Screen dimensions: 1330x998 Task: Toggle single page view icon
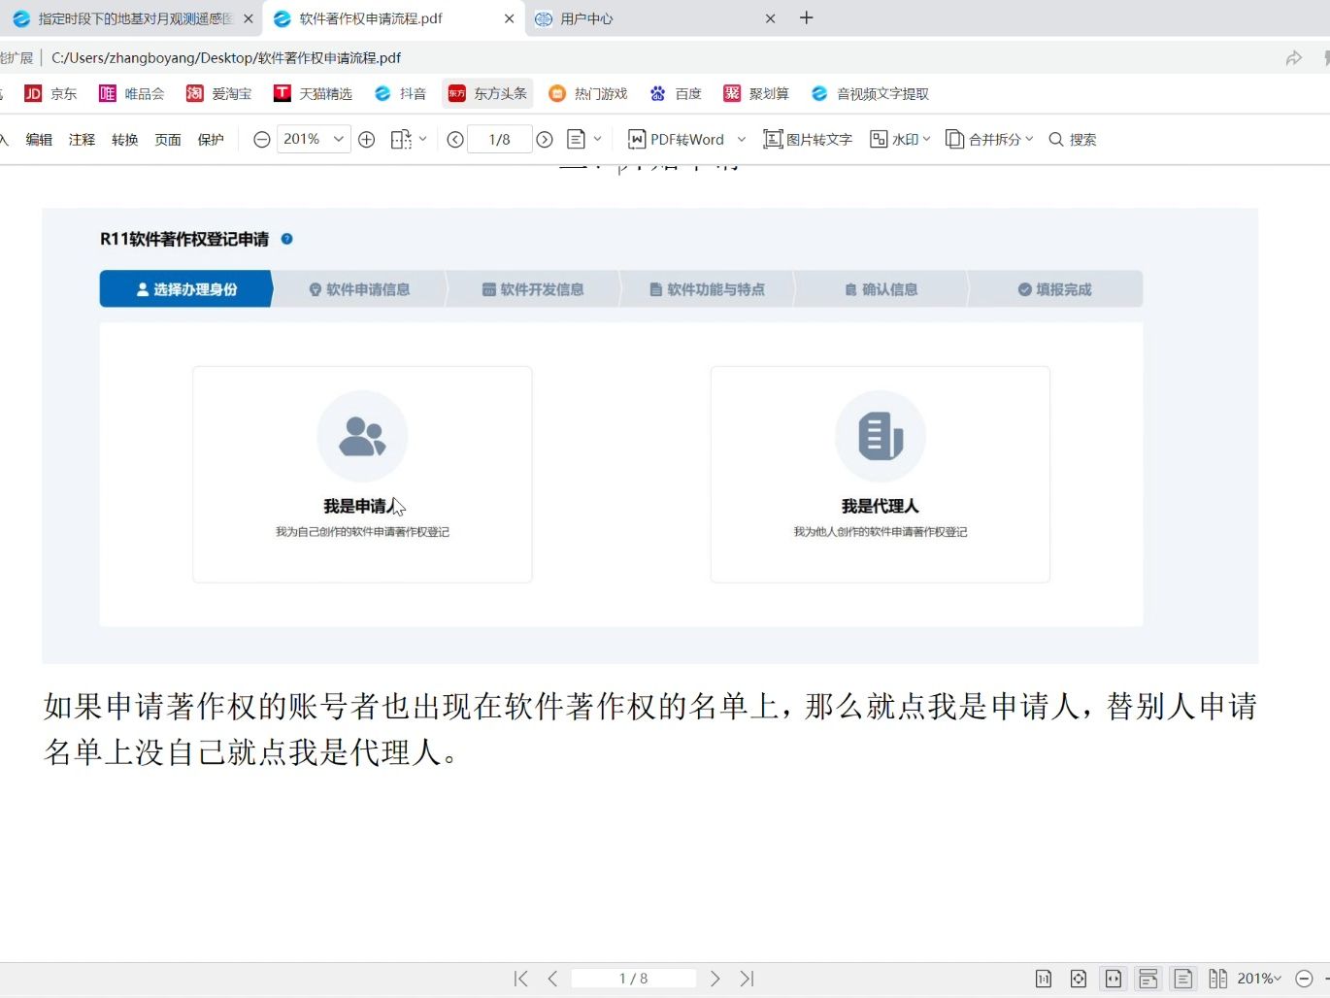(x=1183, y=979)
